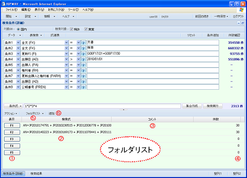This screenshot has height=178, width=247.
Task: Click the 集合作成 button
Action: pos(192,106)
